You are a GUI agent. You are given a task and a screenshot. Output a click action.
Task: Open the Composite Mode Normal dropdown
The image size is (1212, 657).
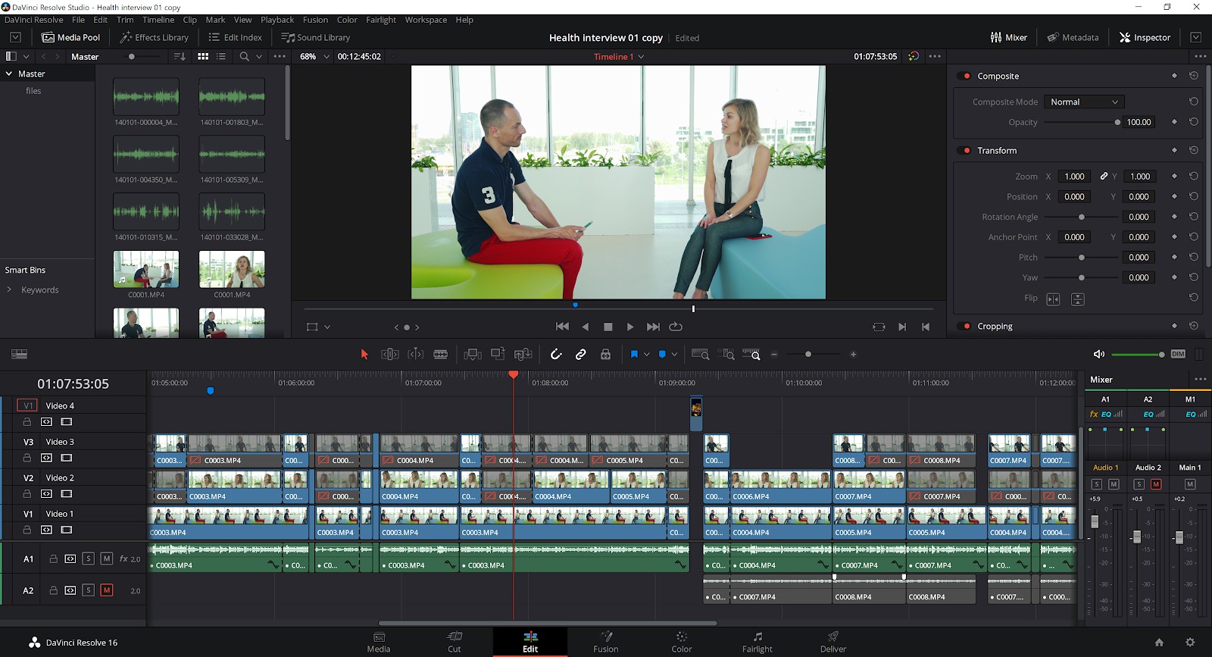point(1083,102)
